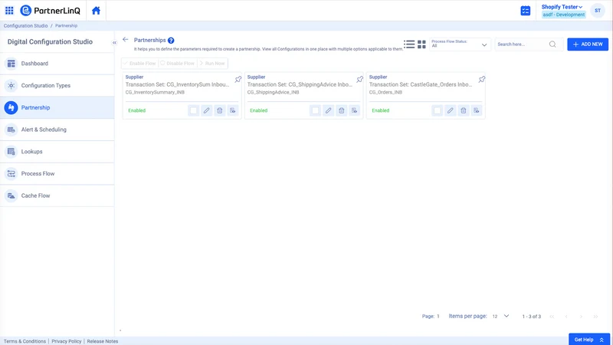Edit the CG_InventorySummary_INB partnership
The height and width of the screenshot is (345, 613).
(206, 110)
